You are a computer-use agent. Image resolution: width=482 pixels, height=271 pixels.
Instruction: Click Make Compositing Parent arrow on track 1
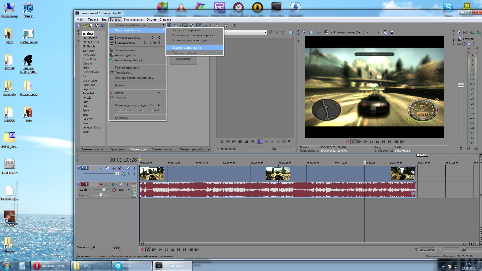129,174
